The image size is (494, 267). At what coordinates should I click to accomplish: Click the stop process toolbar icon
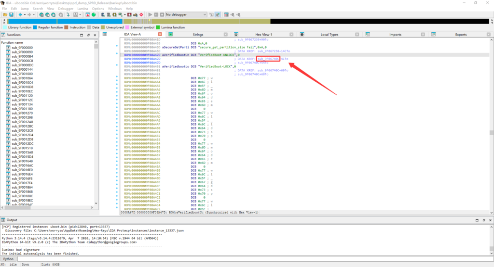point(162,15)
